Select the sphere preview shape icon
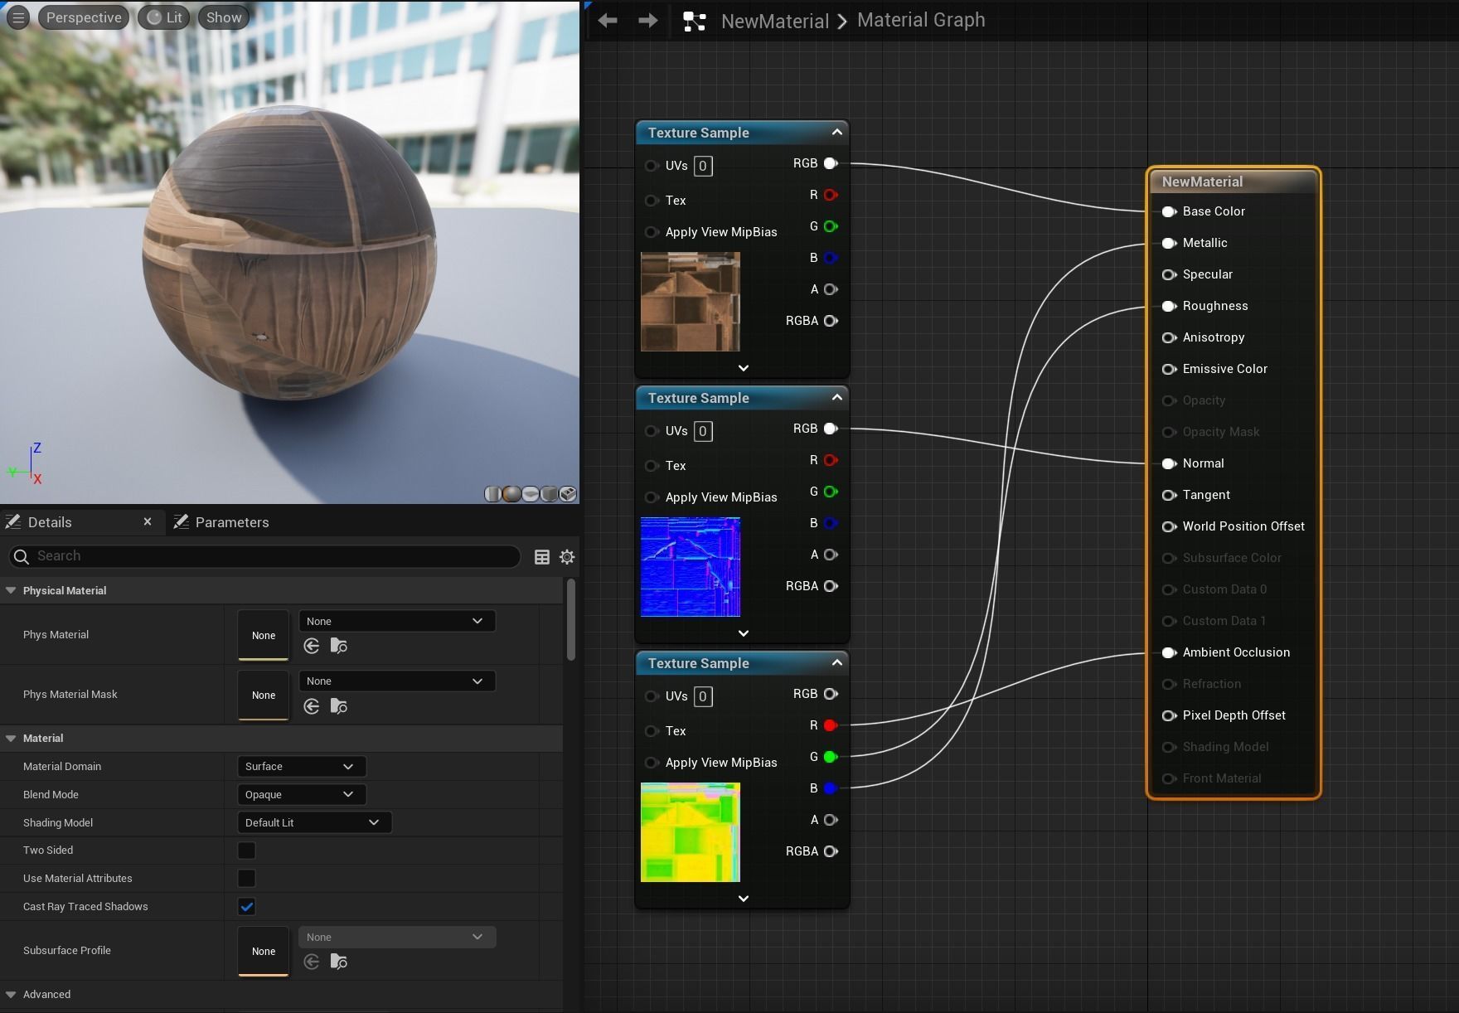1459x1013 pixels. point(511,494)
